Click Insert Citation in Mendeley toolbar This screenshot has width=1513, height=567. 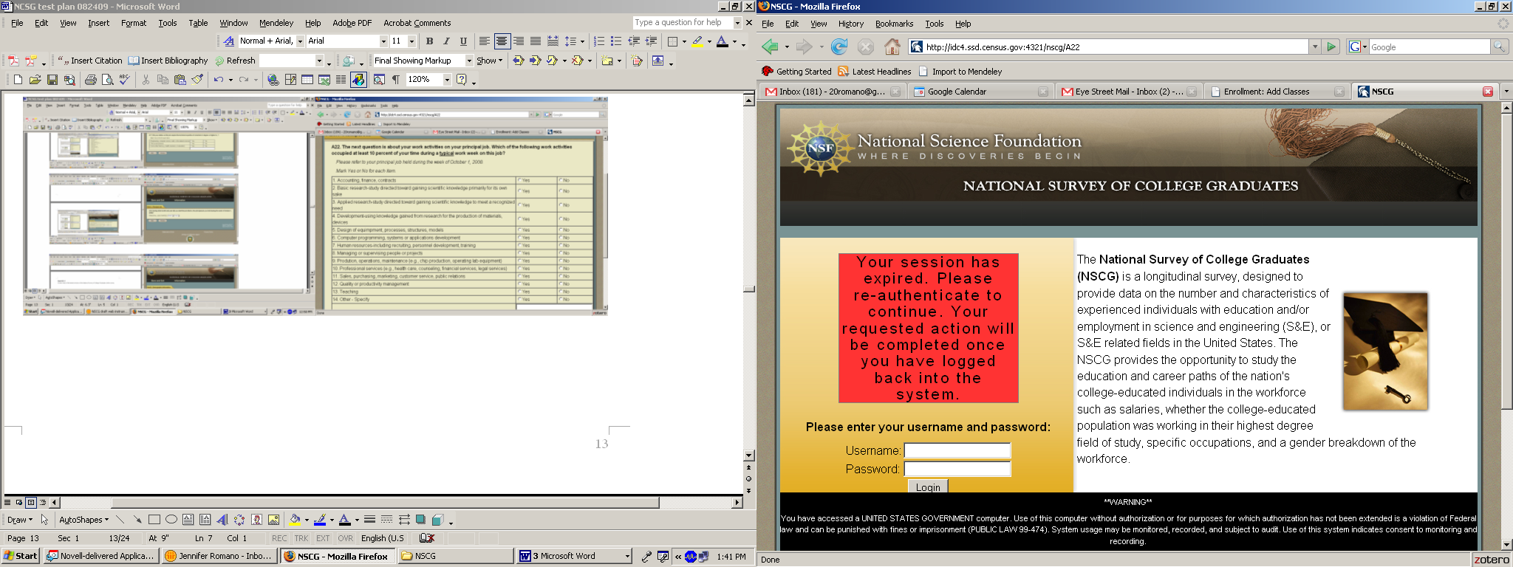click(90, 61)
